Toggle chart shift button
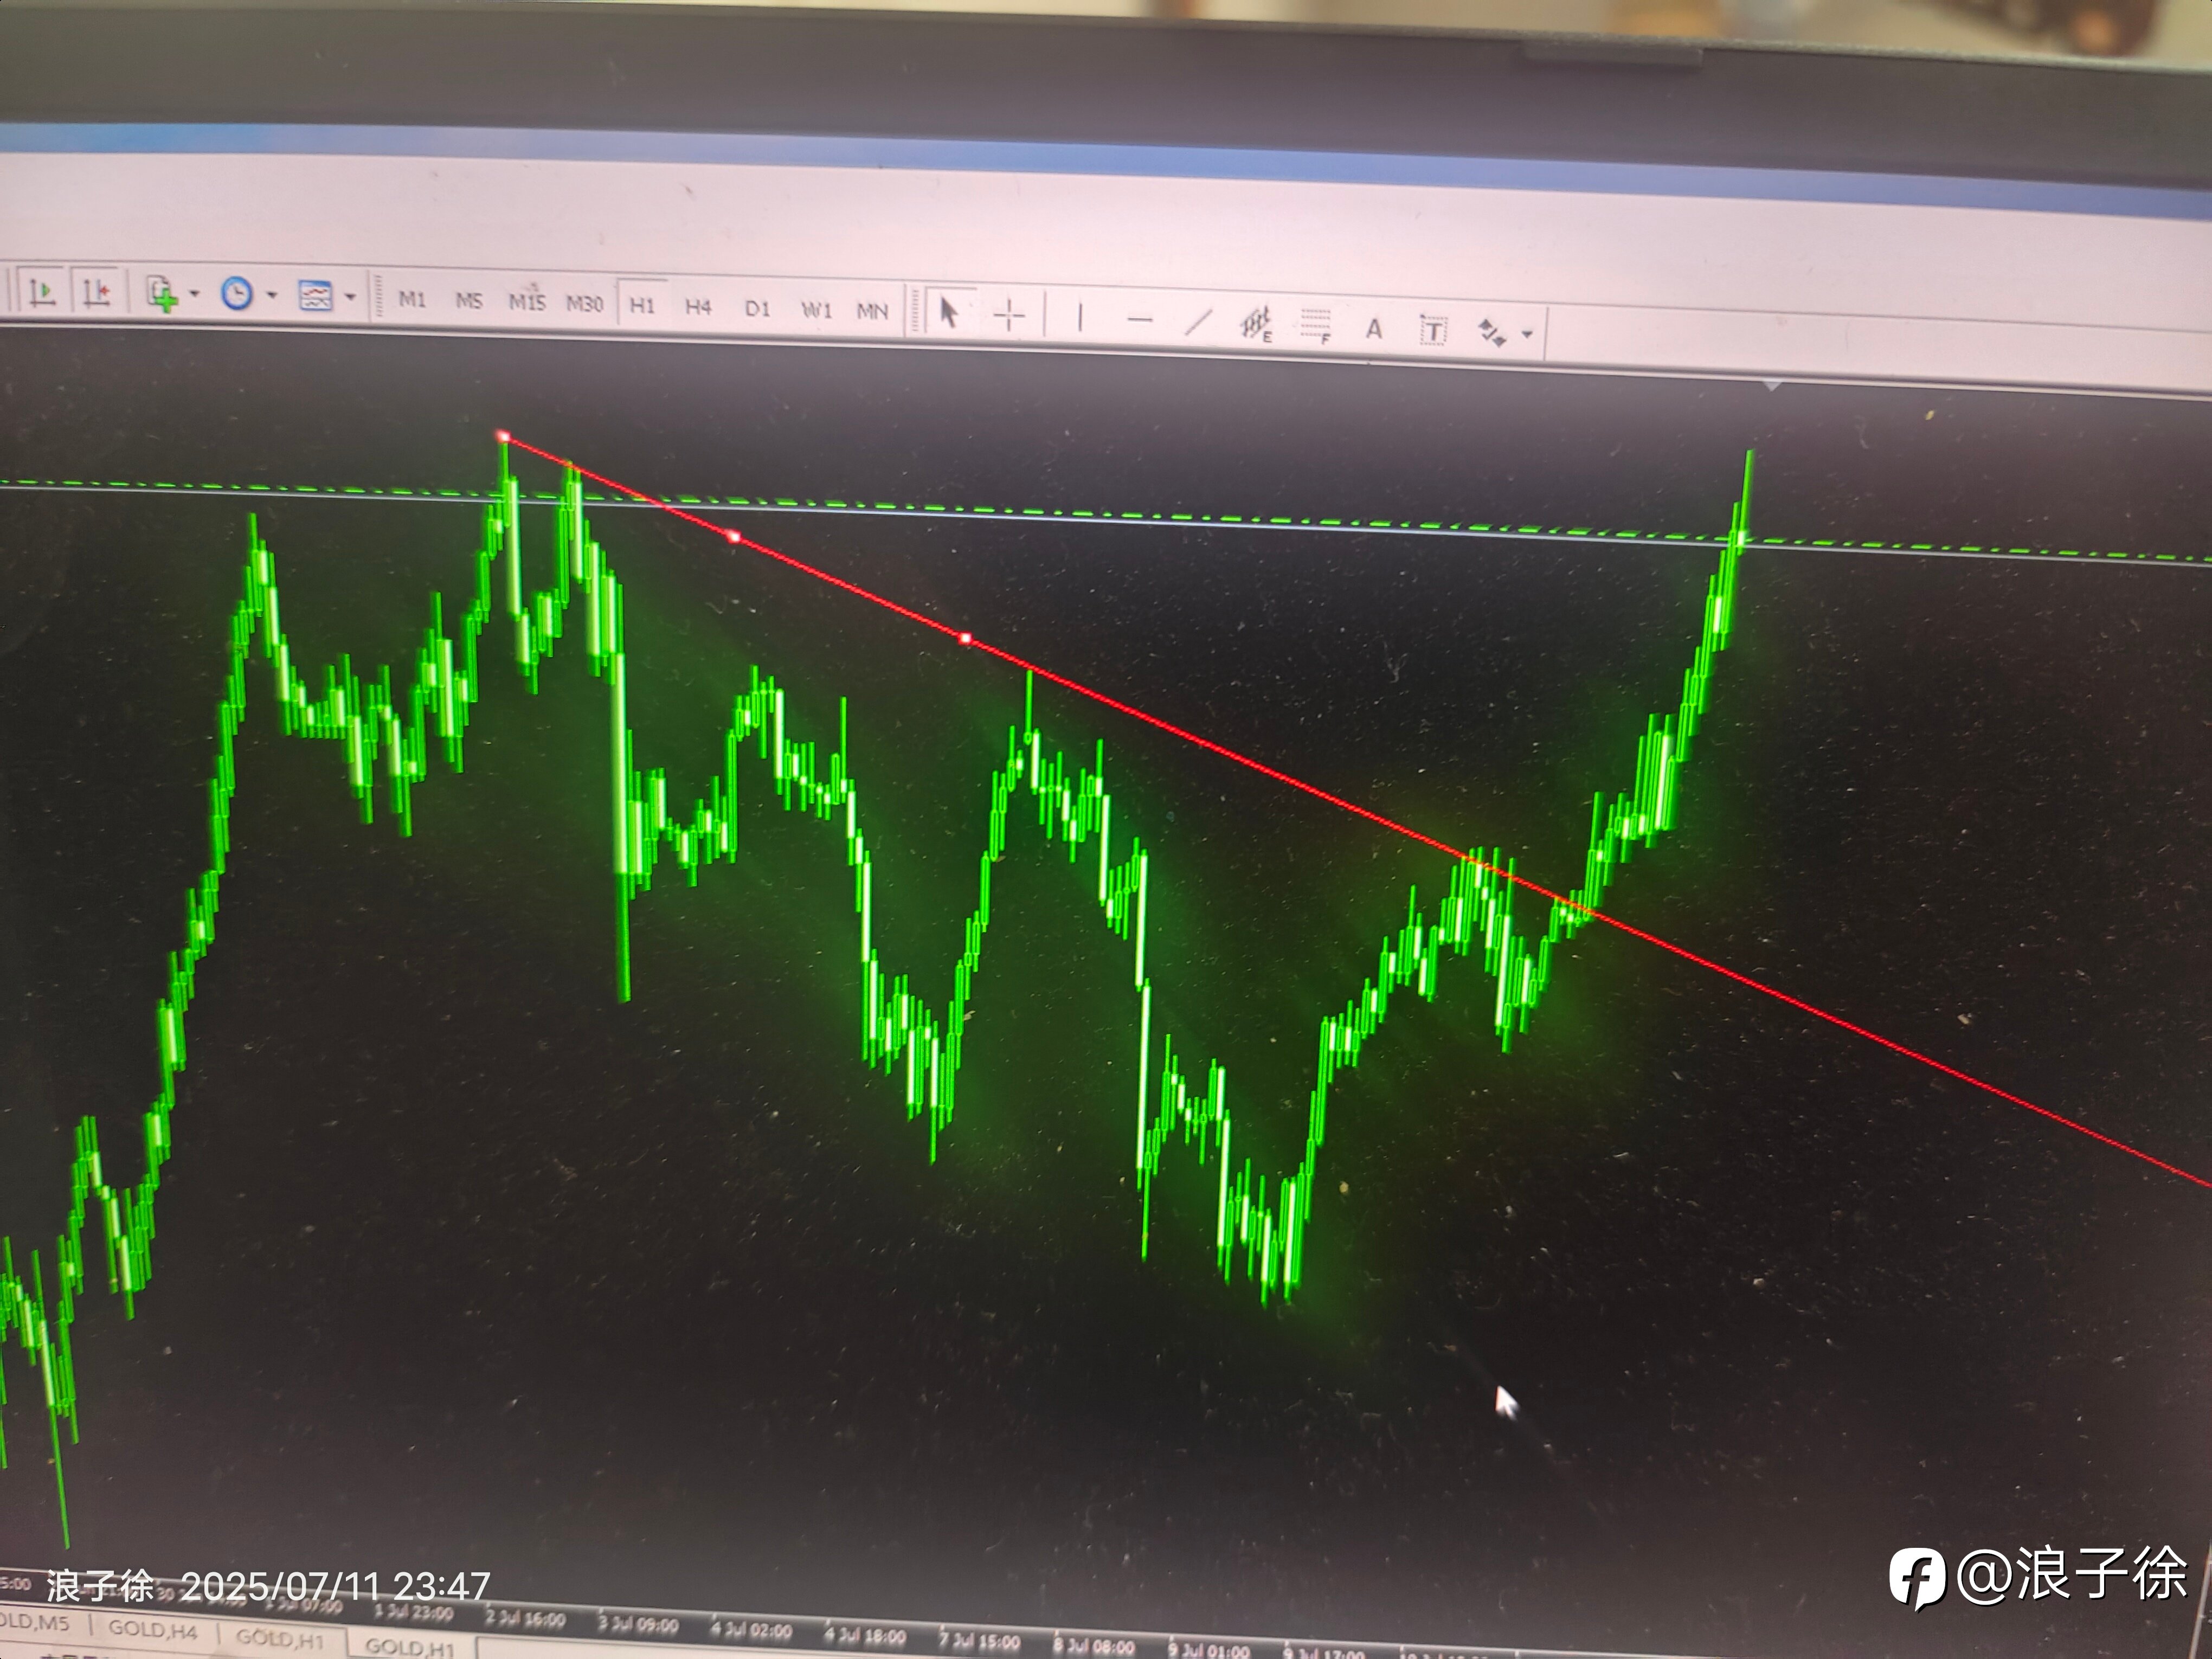Image resolution: width=2212 pixels, height=1659 pixels. (97, 291)
